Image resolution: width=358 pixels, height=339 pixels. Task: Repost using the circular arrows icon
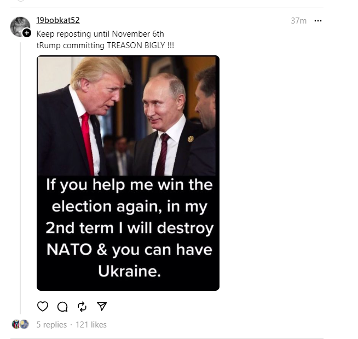tap(82, 307)
